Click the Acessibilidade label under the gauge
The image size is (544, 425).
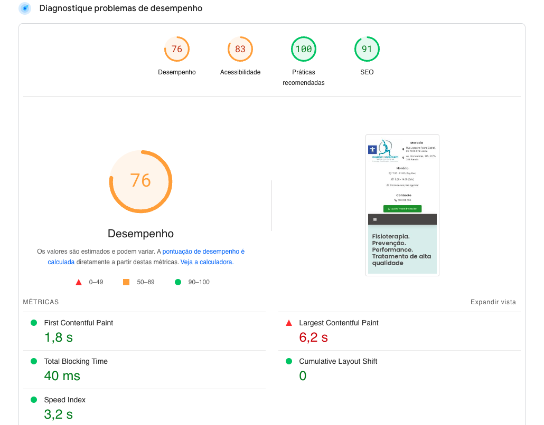click(240, 72)
